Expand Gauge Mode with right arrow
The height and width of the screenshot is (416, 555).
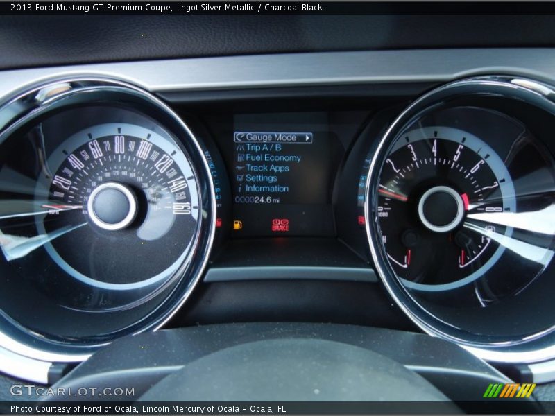point(308,137)
